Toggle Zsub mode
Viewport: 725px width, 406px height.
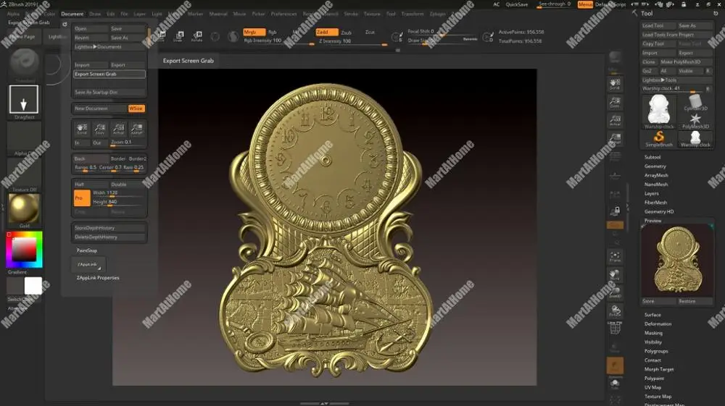tap(347, 33)
